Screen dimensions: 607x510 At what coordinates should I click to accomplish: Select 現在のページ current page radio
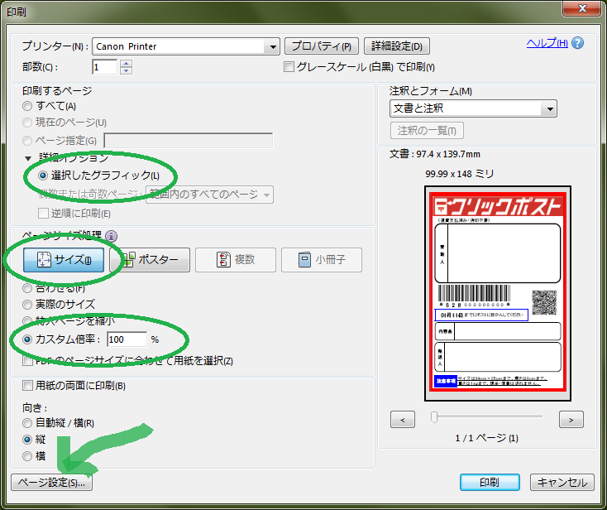tap(27, 123)
